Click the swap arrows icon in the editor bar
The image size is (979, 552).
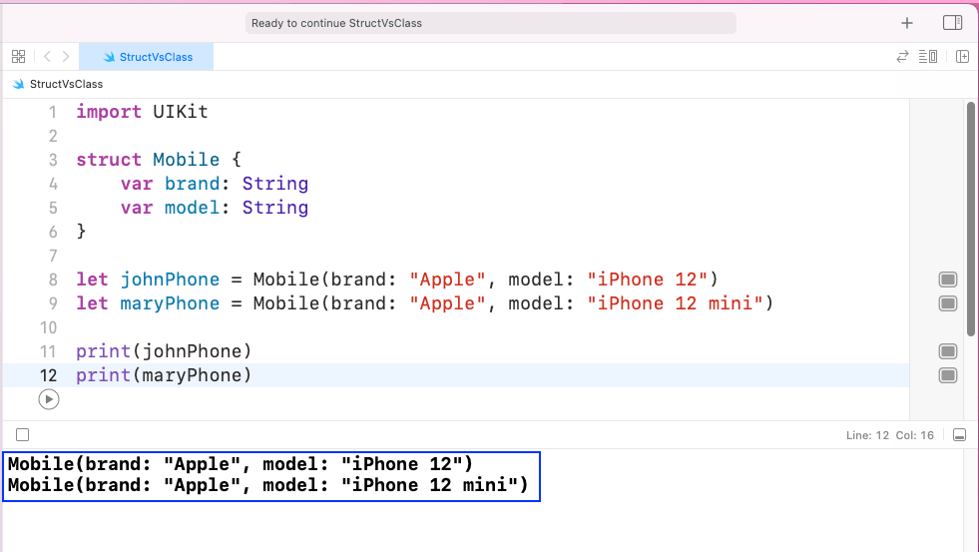click(903, 57)
